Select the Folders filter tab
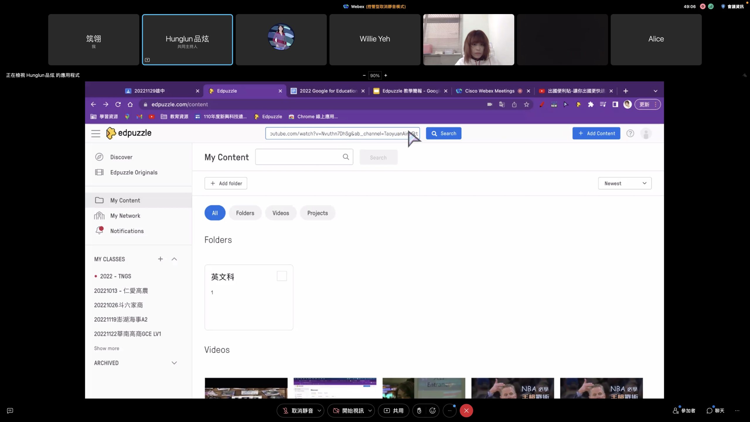The width and height of the screenshot is (750, 422). [x=245, y=213]
